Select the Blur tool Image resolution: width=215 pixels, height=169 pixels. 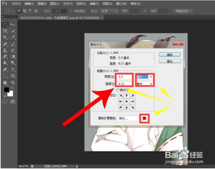pyautogui.click(x=5, y=63)
